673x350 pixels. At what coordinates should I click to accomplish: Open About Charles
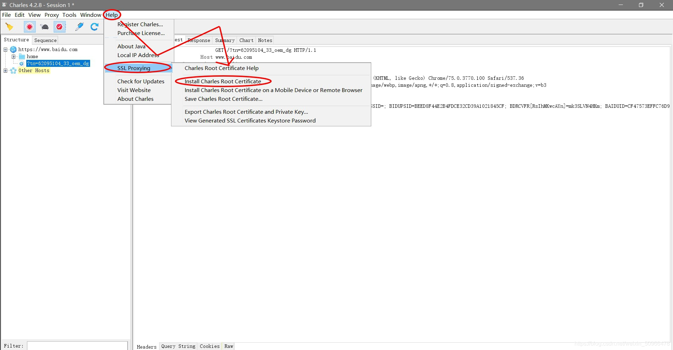coord(135,99)
